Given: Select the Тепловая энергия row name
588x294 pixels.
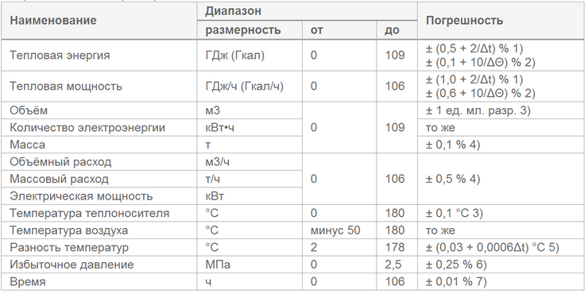Looking at the screenshot, I should pyautogui.click(x=99, y=55).
